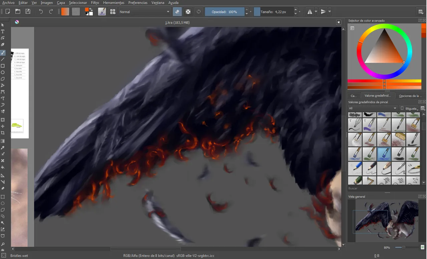The width and height of the screenshot is (427, 259).
Task: Adjust the Tamaño brush size slider
Action: pos(274,12)
